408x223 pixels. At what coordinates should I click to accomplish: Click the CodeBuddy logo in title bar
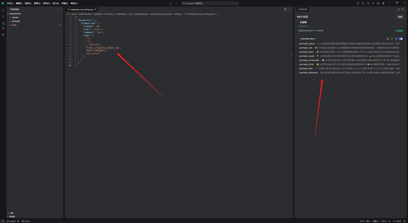coord(3,3)
